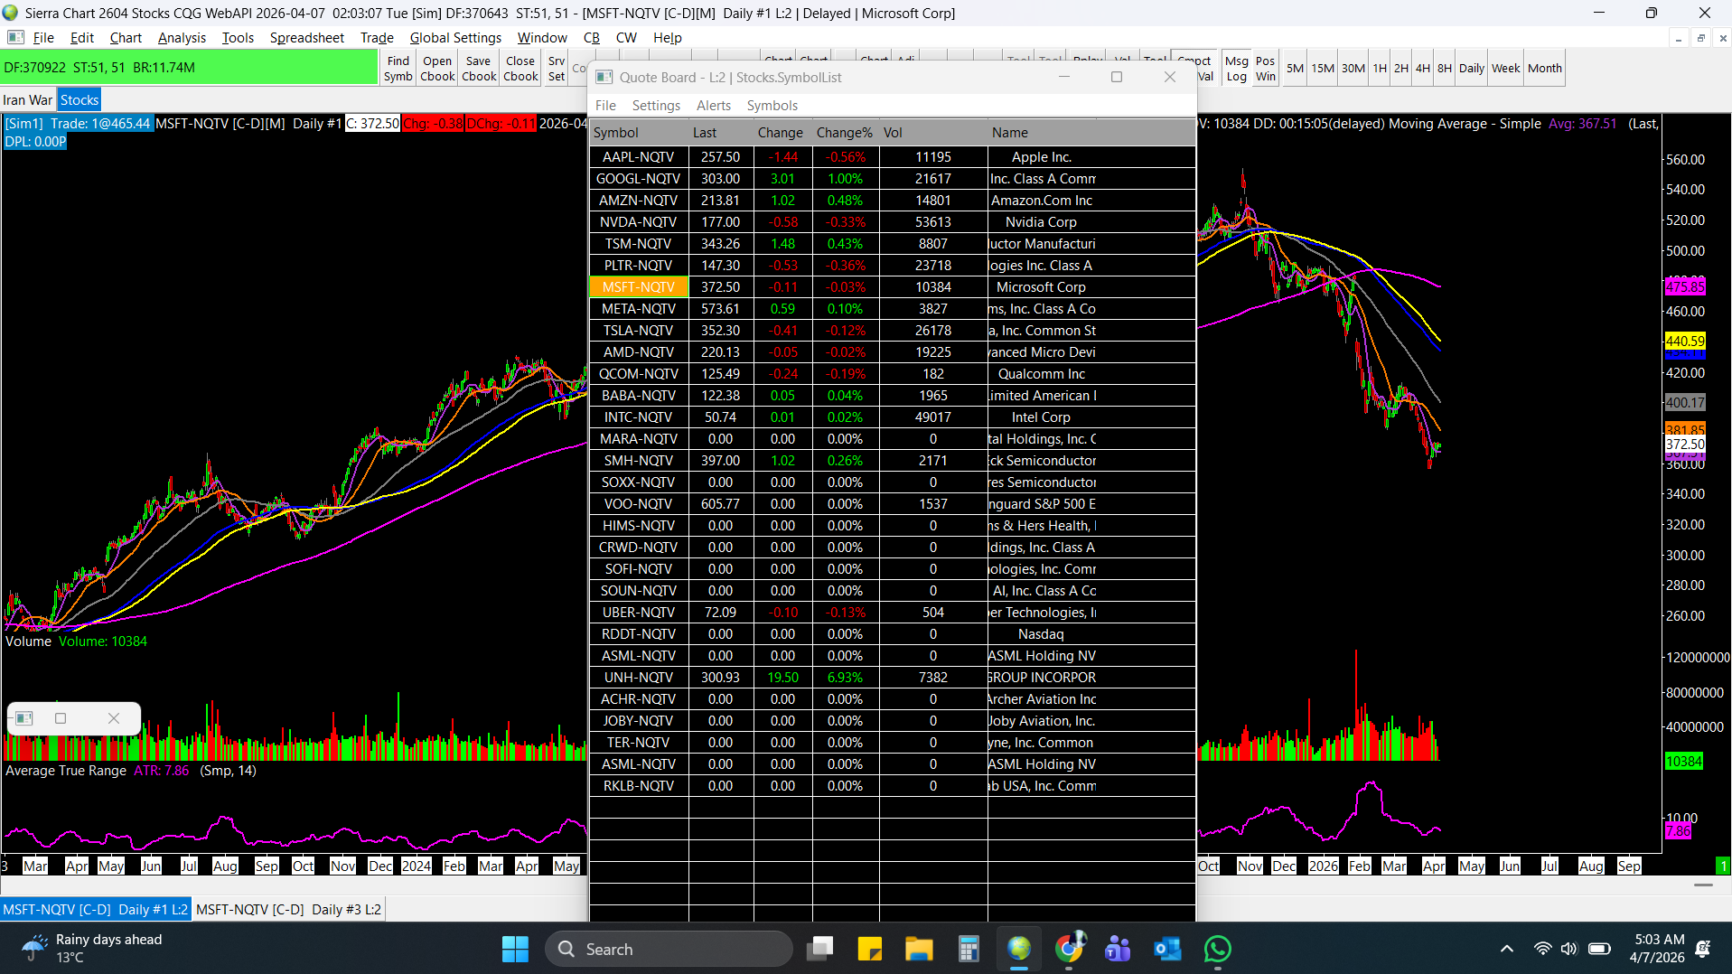Click the Quote Board window icon
The height and width of the screenshot is (974, 1732).
pyautogui.click(x=604, y=77)
